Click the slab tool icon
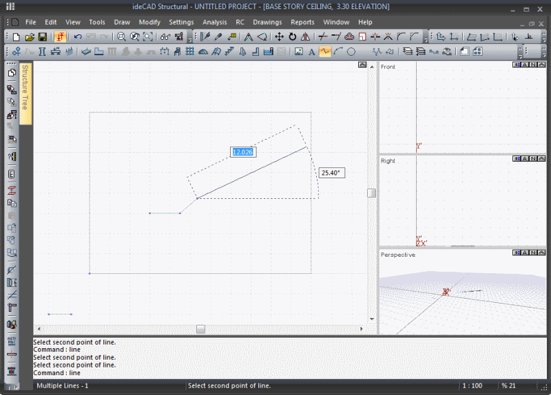Viewport: 551px width, 395px height. coord(86,52)
